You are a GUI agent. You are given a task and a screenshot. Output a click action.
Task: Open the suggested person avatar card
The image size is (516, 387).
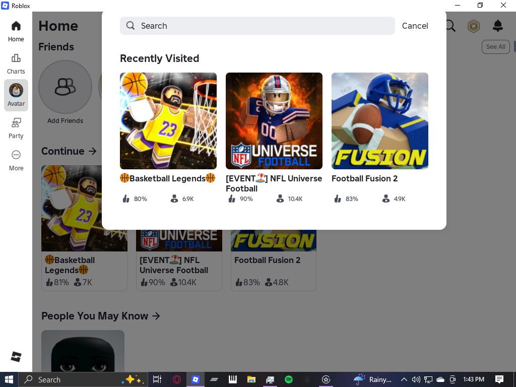pos(83,351)
